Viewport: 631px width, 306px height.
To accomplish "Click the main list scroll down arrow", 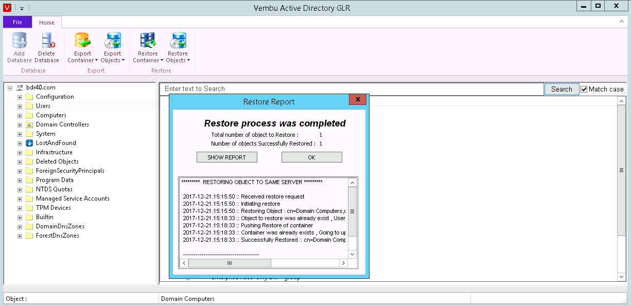I will pos(621,277).
